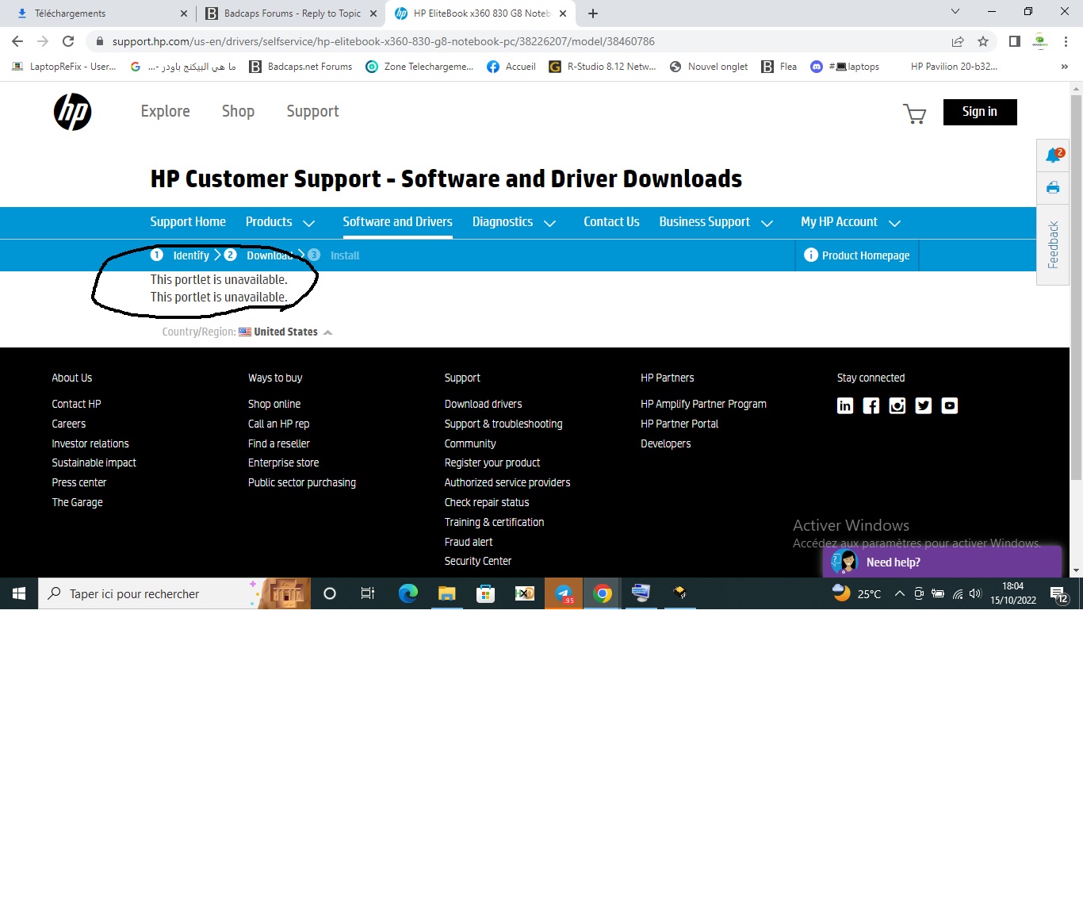Open Microsoft Store from taskbar
The image size is (1083, 902).
(x=486, y=593)
